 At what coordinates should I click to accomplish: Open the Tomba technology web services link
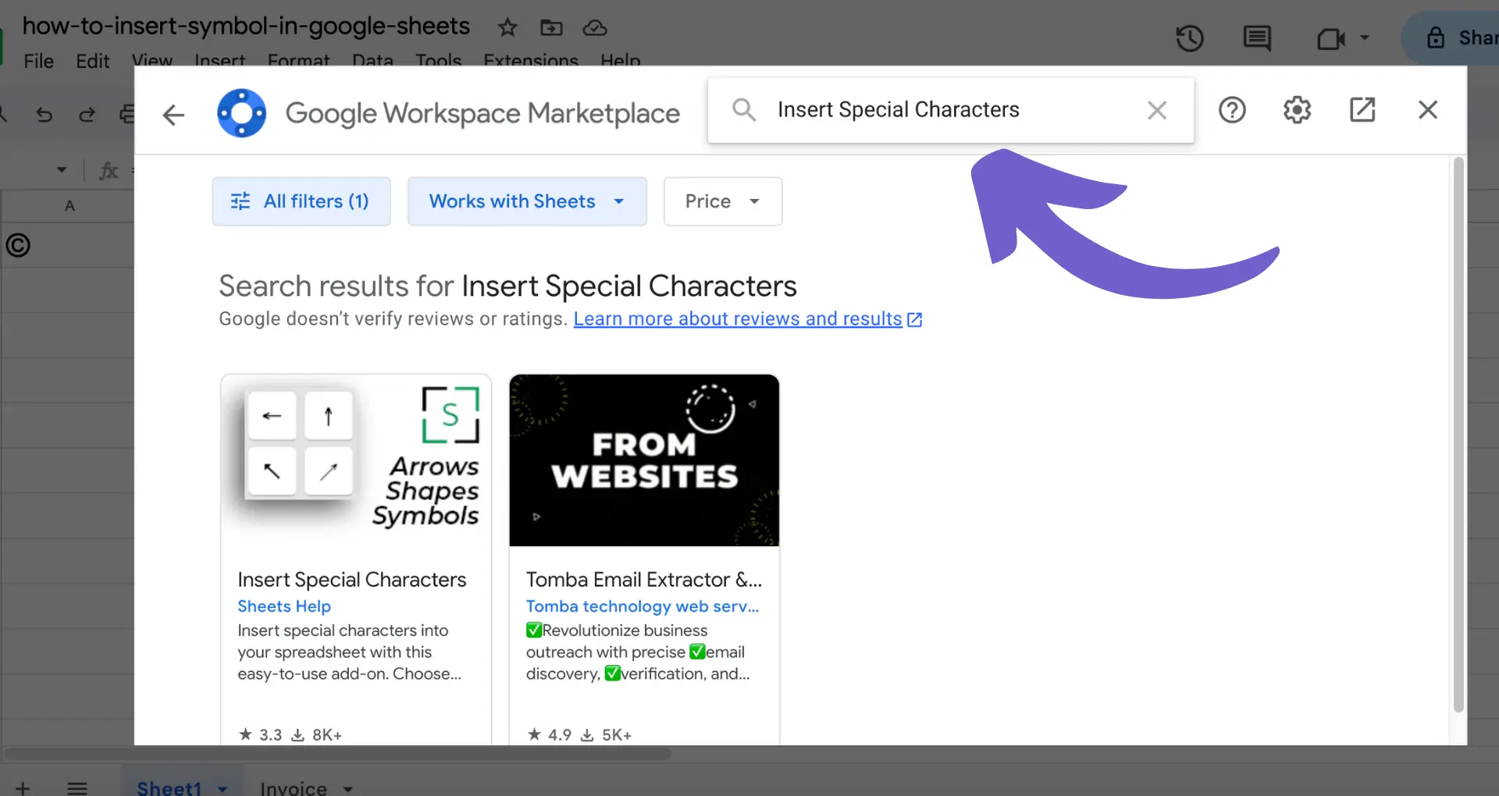[642, 606]
